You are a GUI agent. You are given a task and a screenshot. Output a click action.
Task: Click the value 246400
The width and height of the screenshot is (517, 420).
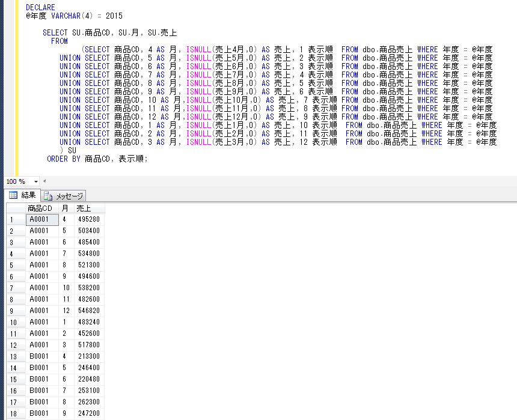pyautogui.click(x=89, y=368)
